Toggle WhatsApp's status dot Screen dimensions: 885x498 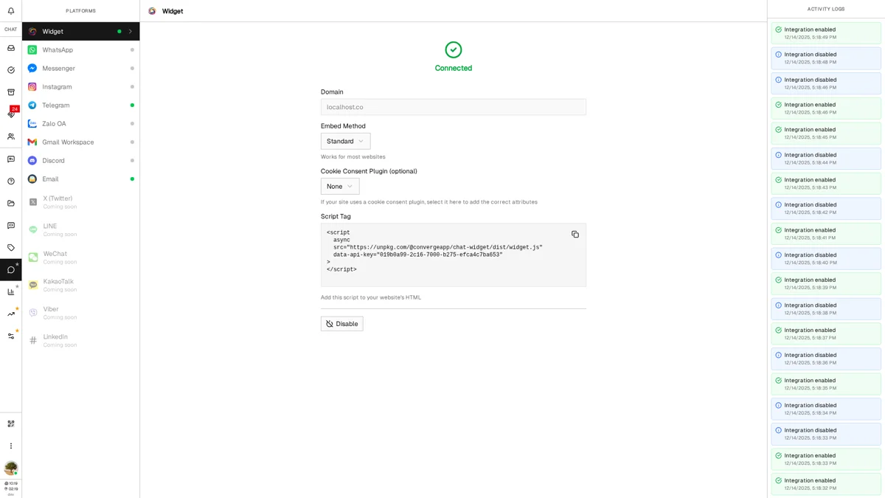[132, 49]
